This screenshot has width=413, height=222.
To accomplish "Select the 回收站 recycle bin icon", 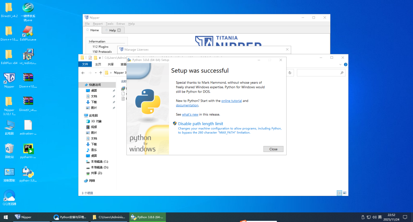I will pyautogui.click(x=9, y=149).
